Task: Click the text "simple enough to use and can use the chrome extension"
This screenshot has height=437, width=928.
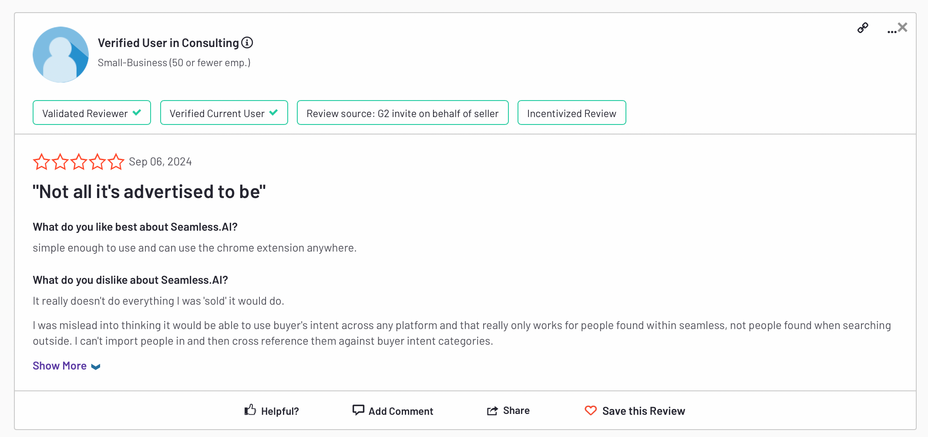Action: tap(168, 248)
